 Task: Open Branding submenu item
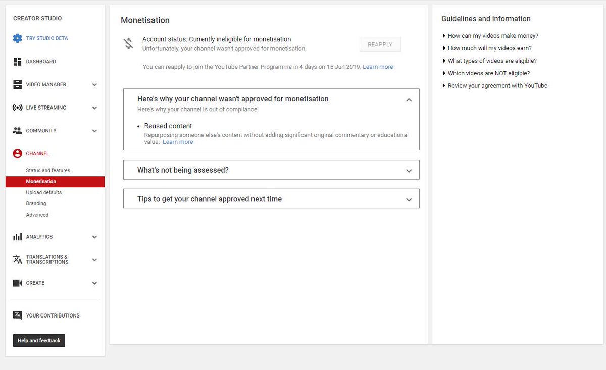click(x=36, y=204)
